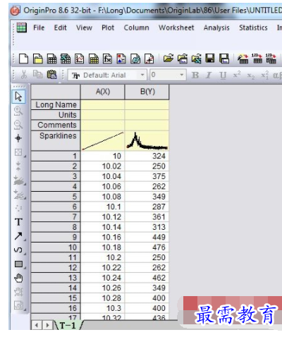Click the Save Project floppy disk icon

click(x=210, y=59)
